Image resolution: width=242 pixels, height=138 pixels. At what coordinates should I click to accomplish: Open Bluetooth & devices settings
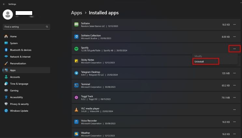coord(21,50)
